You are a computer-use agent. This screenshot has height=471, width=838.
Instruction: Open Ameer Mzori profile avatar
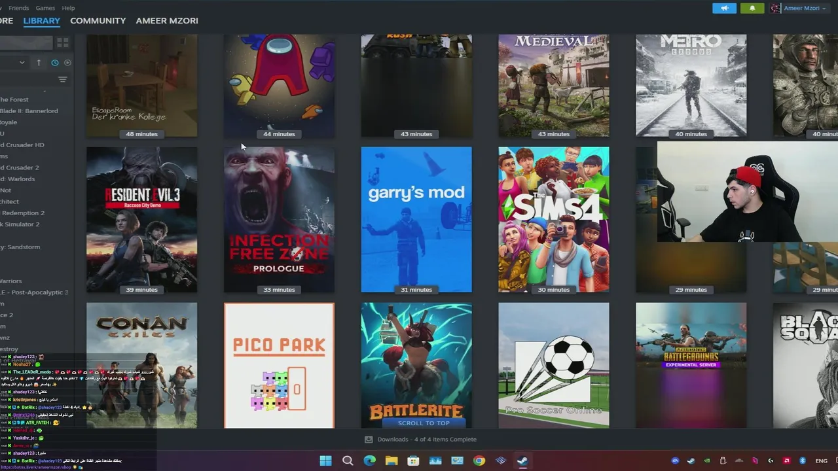coord(776,8)
